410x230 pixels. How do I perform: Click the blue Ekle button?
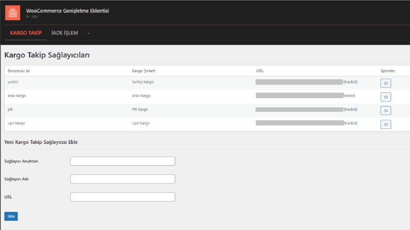pyautogui.click(x=11, y=216)
